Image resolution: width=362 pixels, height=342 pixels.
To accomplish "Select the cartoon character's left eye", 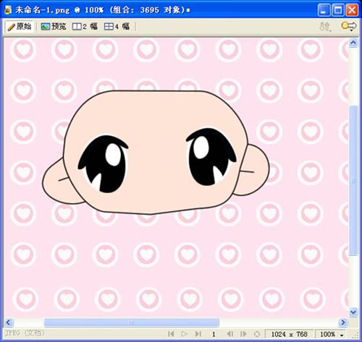I will click(x=103, y=164).
